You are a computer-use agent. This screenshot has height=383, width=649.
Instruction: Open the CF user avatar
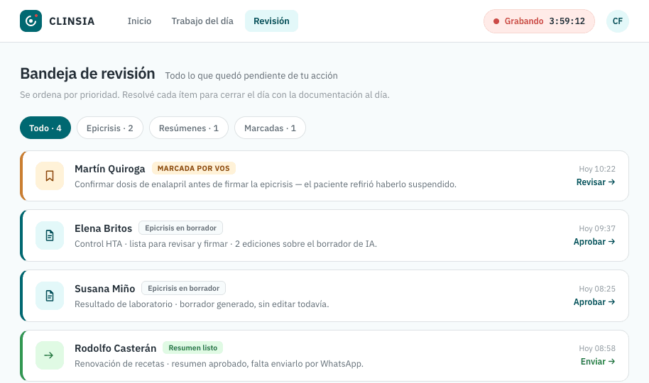(x=618, y=21)
